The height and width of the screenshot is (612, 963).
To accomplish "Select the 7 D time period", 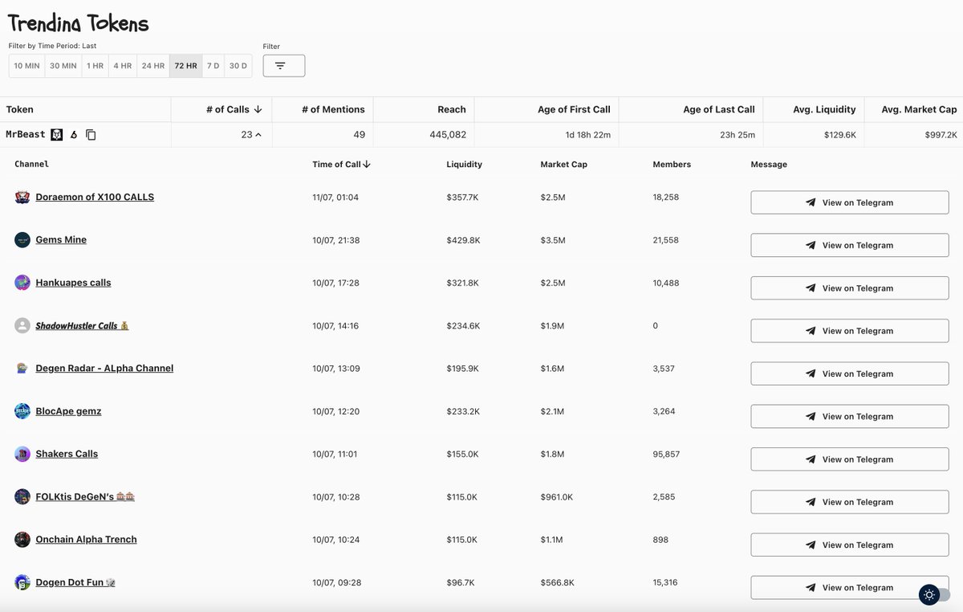I will (213, 66).
